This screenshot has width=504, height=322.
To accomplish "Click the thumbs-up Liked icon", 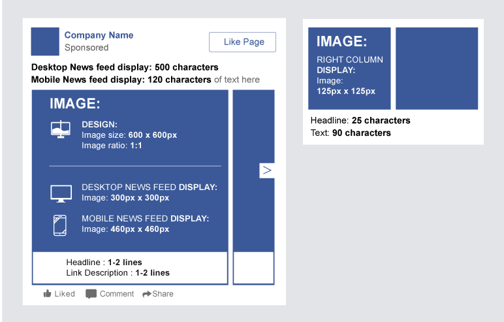I will [48, 294].
